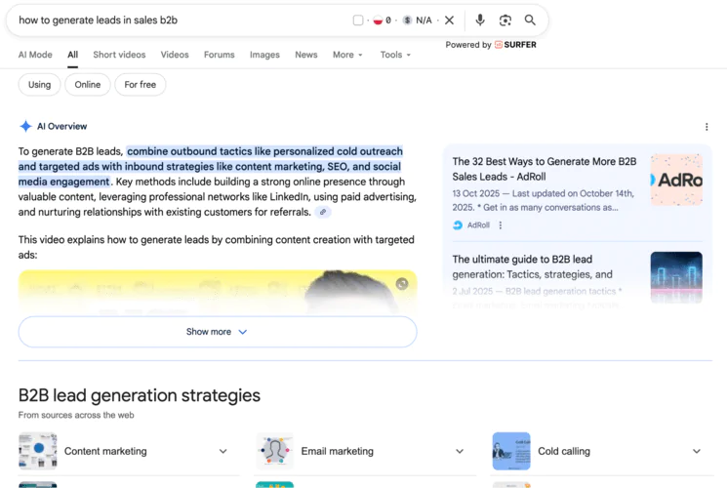Click the video expand icon on the preview
The height and width of the screenshot is (488, 727).
402,284
